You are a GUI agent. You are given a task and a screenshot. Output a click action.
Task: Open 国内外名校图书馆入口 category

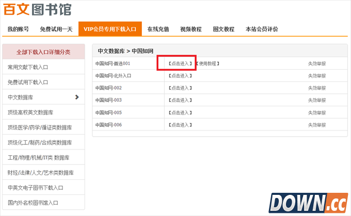[43, 203]
